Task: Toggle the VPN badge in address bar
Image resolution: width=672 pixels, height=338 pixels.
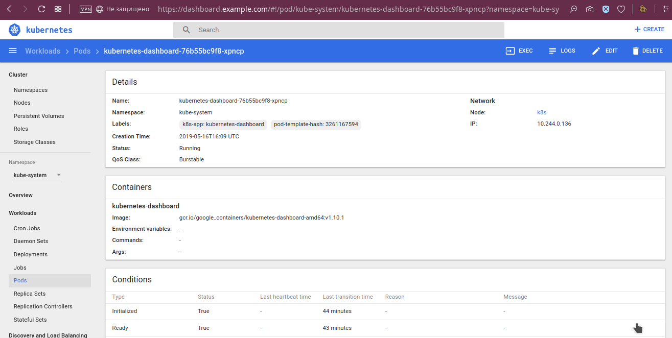Action: point(86,9)
